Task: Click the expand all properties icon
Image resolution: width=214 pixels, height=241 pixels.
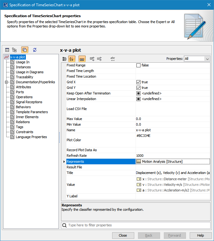Action: 92,59
